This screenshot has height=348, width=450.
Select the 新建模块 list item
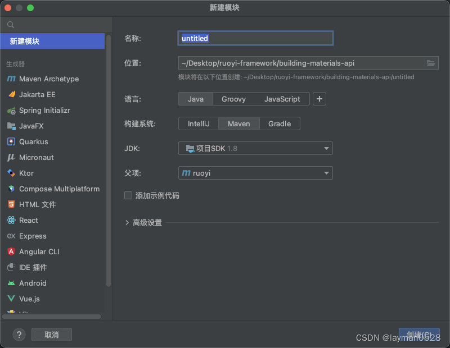[x=52, y=41]
